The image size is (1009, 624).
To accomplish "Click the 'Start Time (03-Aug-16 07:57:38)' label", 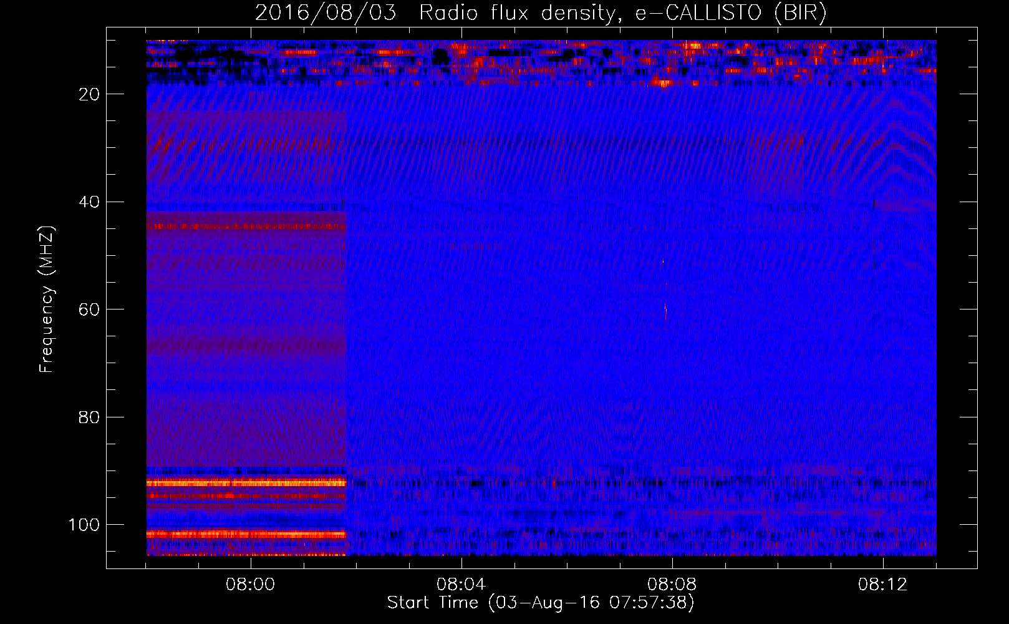I will pos(541,603).
